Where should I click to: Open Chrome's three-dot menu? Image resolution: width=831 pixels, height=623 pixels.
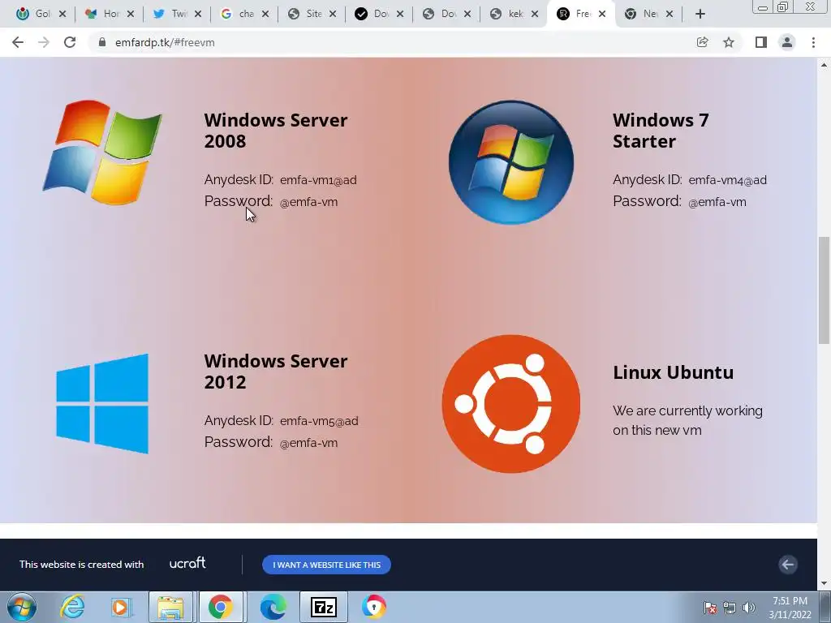[x=813, y=42]
